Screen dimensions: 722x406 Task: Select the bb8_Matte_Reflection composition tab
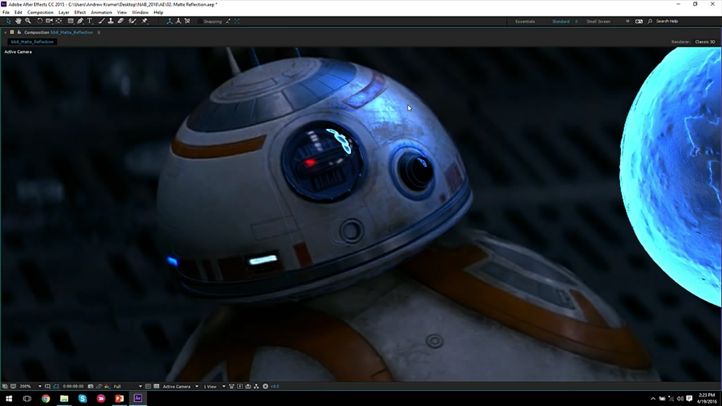pos(32,42)
